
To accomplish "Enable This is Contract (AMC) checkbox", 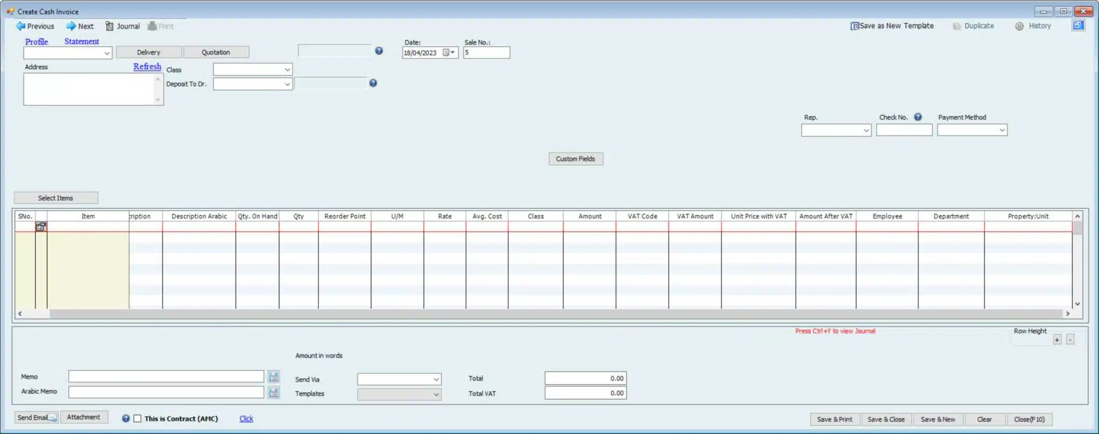I will click(137, 418).
